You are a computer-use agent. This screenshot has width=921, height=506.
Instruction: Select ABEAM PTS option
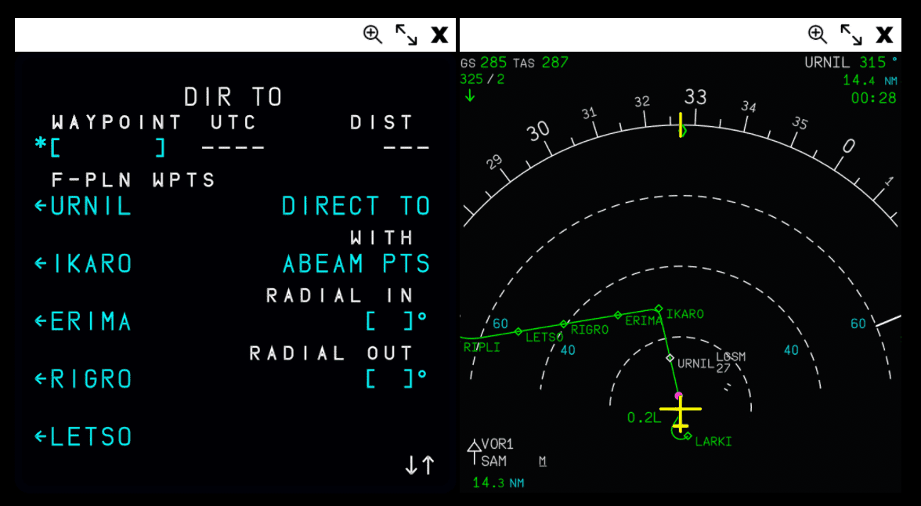pyautogui.click(x=356, y=264)
